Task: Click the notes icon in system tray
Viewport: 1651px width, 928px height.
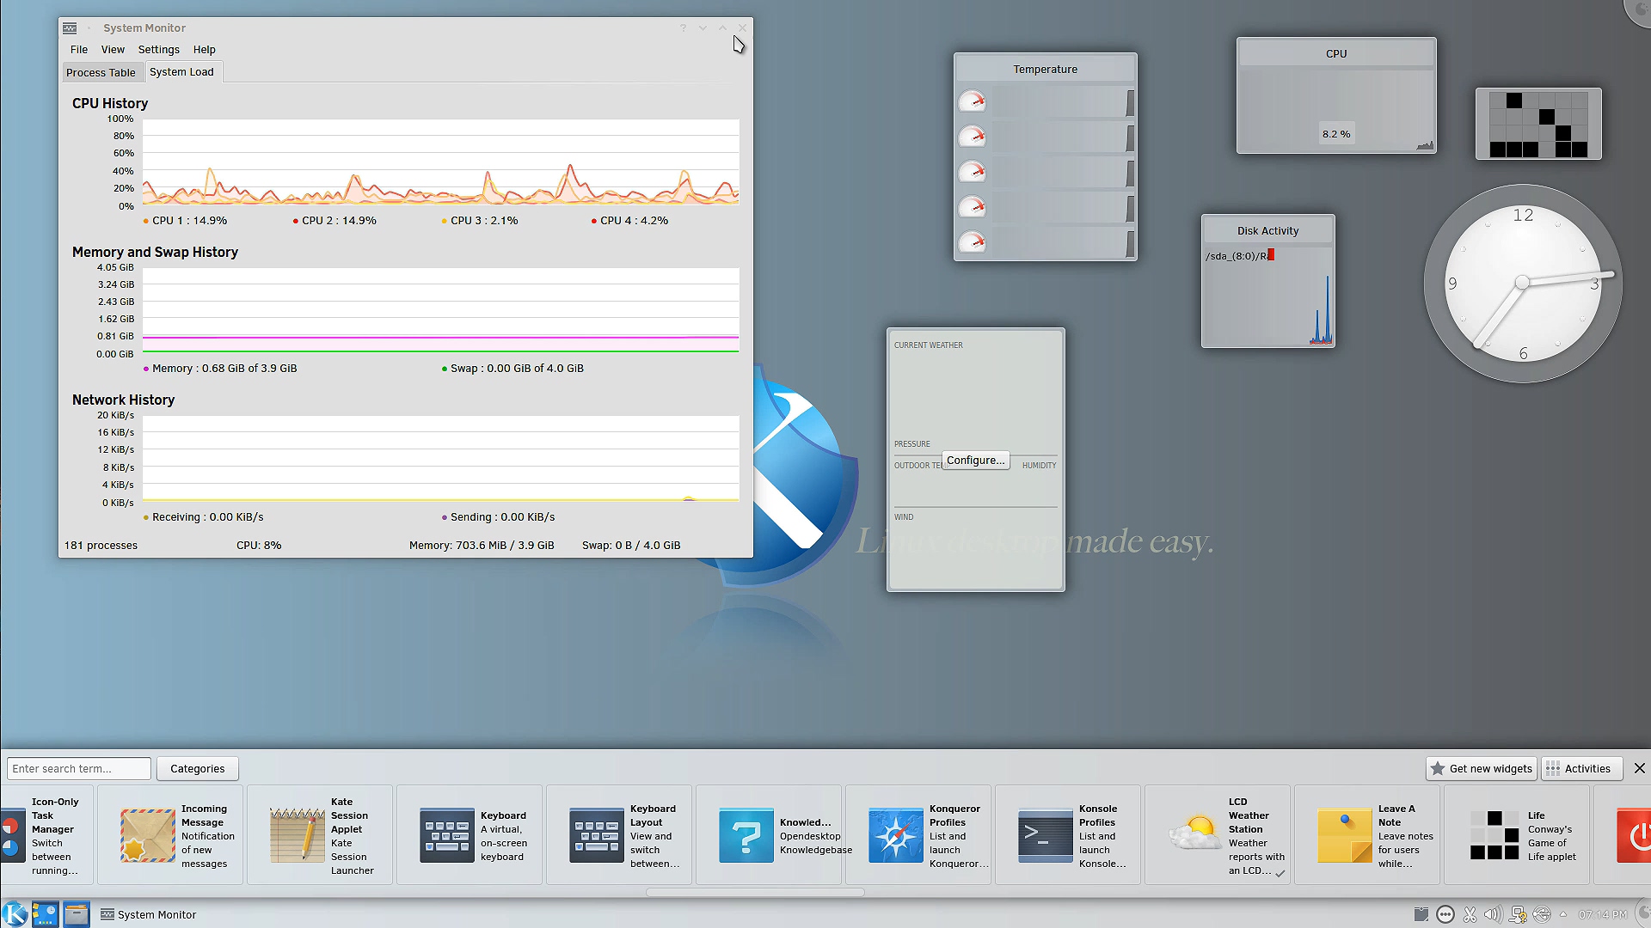Action: click(x=1421, y=914)
